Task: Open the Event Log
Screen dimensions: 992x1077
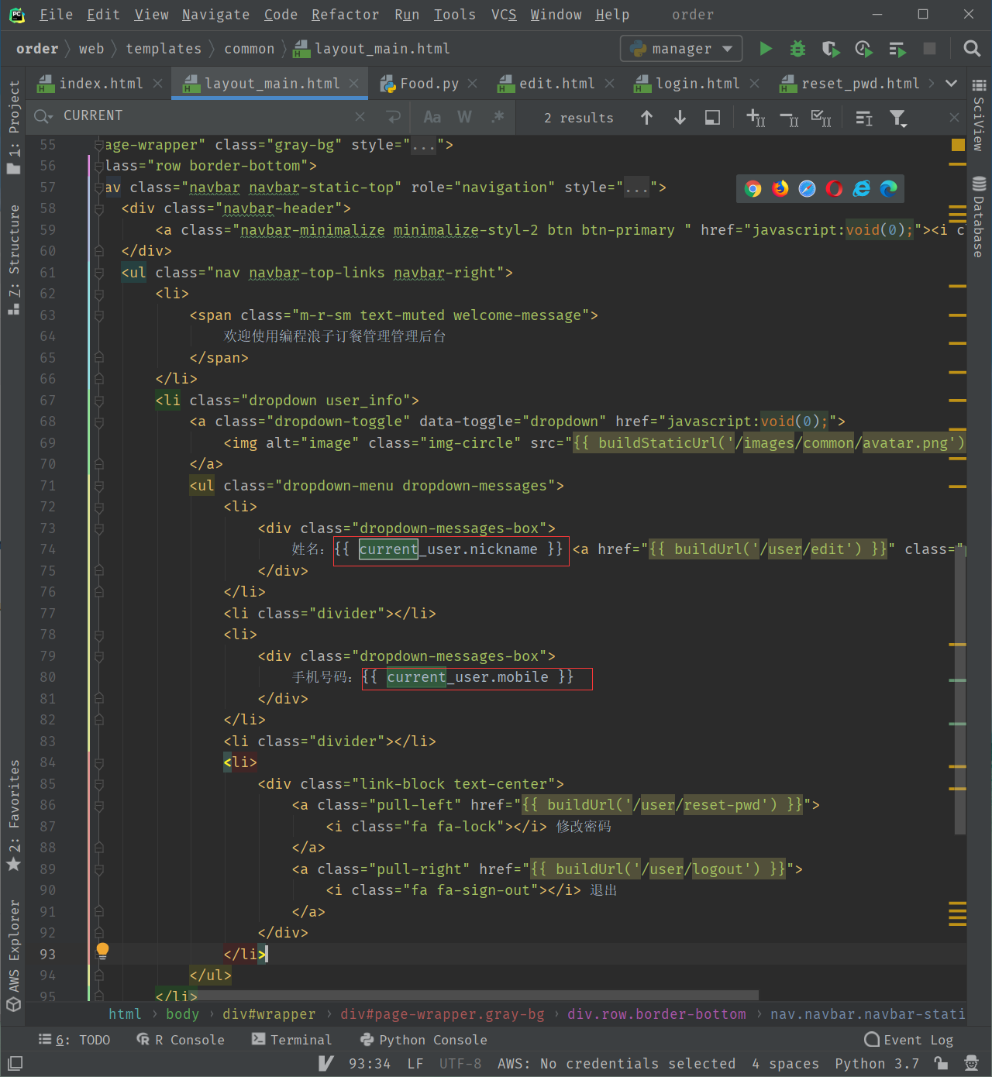Action: (x=908, y=1040)
